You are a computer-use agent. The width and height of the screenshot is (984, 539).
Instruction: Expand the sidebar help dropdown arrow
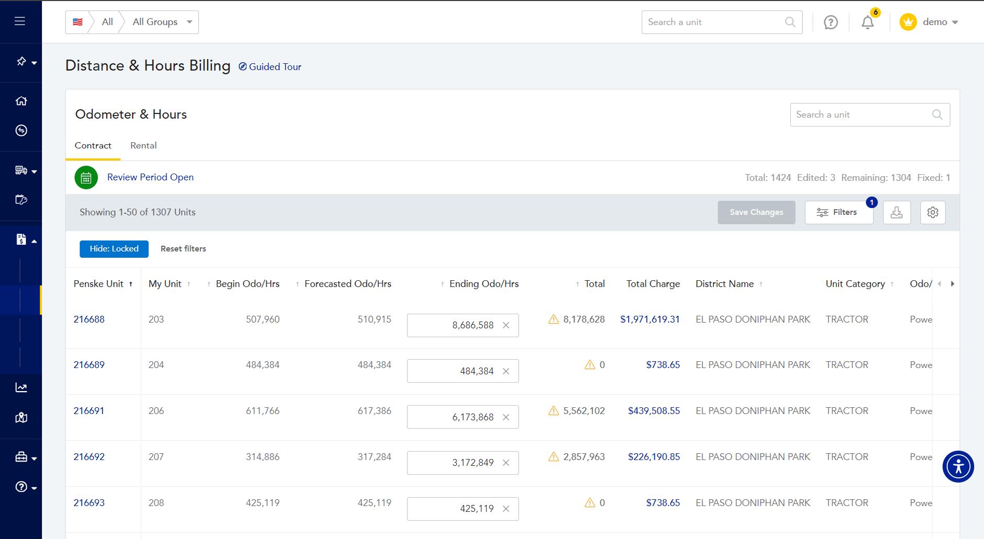tap(34, 488)
